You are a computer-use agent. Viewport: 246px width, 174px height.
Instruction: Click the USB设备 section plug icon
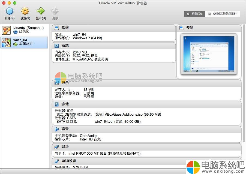click(57, 161)
